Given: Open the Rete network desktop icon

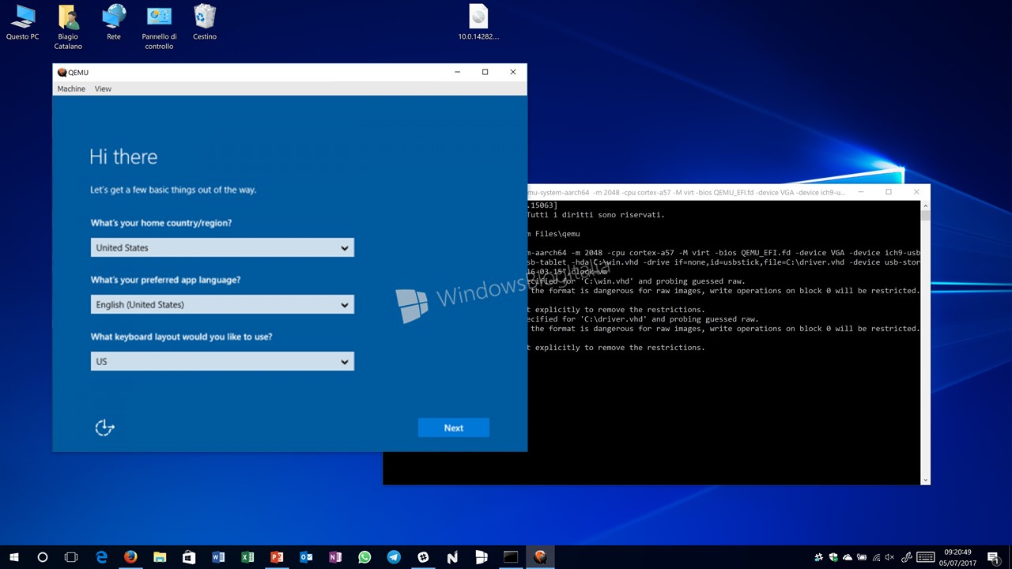Looking at the screenshot, I should click(114, 23).
